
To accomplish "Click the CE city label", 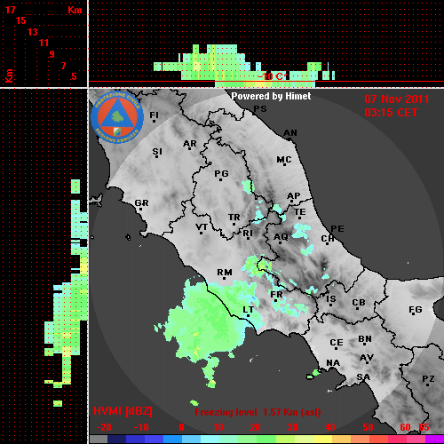I will click(x=337, y=343).
